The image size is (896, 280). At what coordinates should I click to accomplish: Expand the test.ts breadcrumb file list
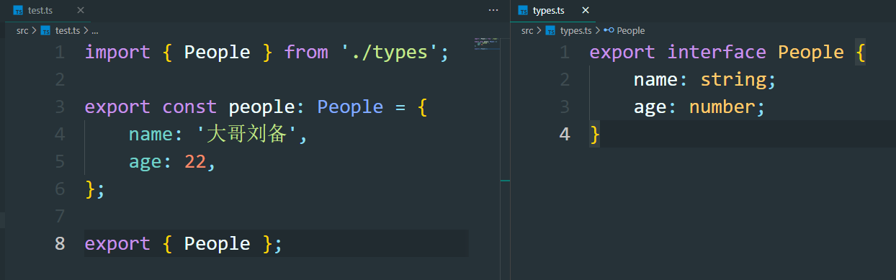coord(67,30)
